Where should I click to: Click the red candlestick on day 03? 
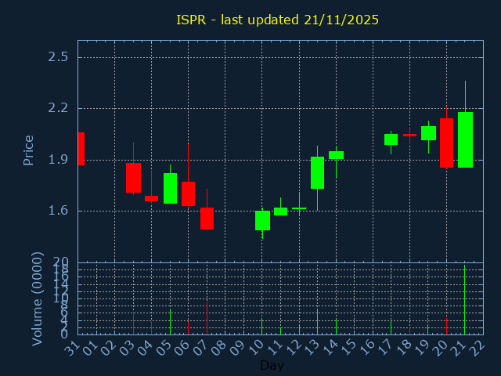click(x=133, y=177)
